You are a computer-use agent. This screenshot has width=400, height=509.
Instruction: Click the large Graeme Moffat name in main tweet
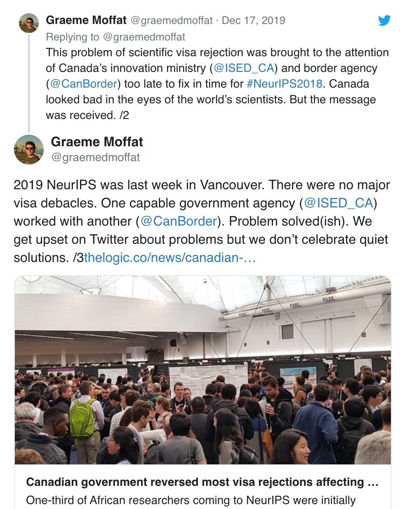point(97,142)
